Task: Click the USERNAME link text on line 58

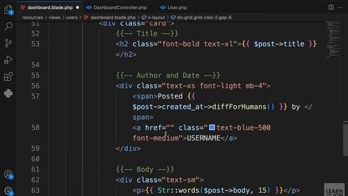Action: [x=203, y=138]
